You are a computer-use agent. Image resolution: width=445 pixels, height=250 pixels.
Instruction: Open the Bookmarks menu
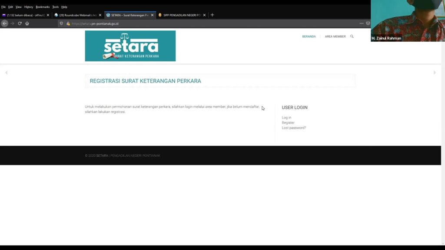[x=43, y=7]
